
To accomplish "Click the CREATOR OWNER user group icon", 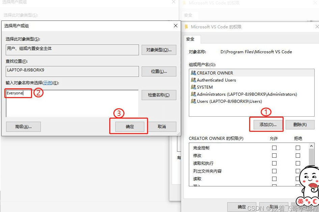I will [x=193, y=73].
